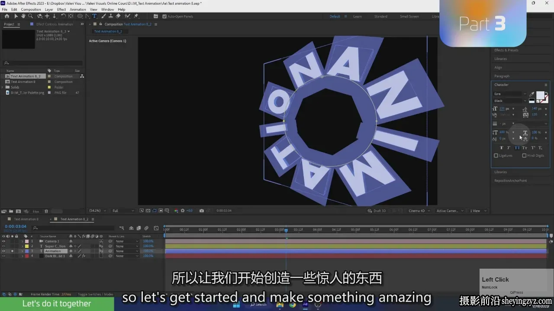Open the Effect menu
554x311 pixels.
61,10
